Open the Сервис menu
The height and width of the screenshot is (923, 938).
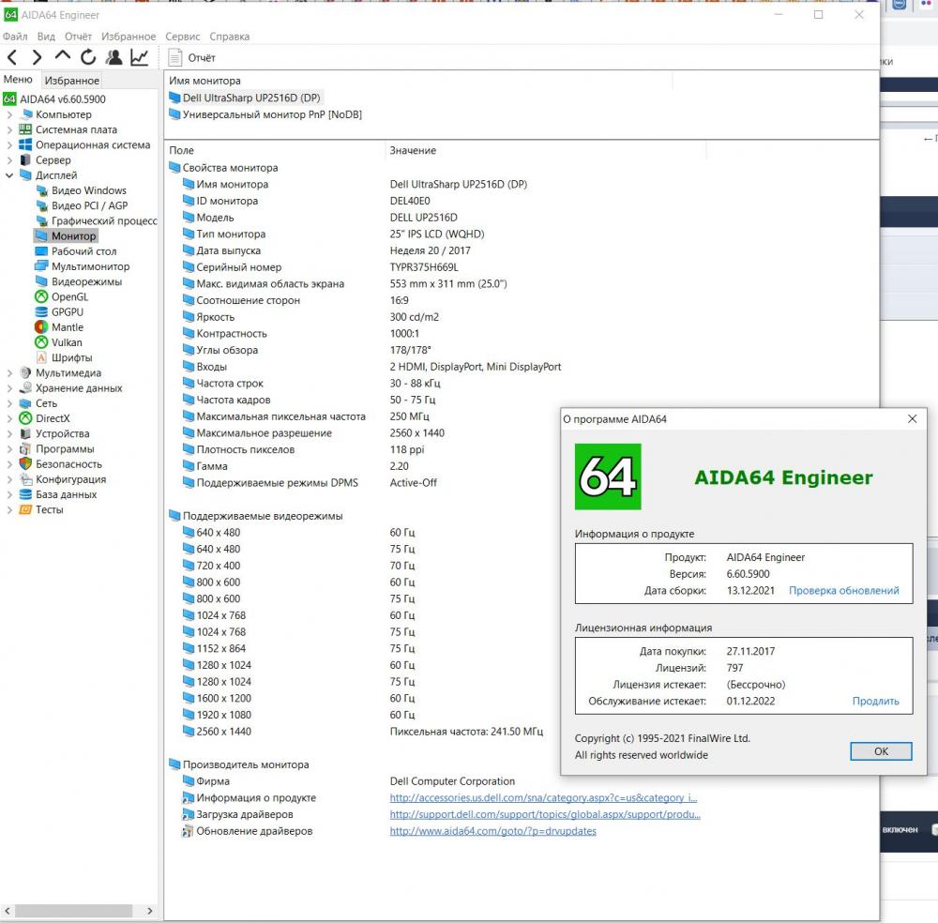point(183,37)
